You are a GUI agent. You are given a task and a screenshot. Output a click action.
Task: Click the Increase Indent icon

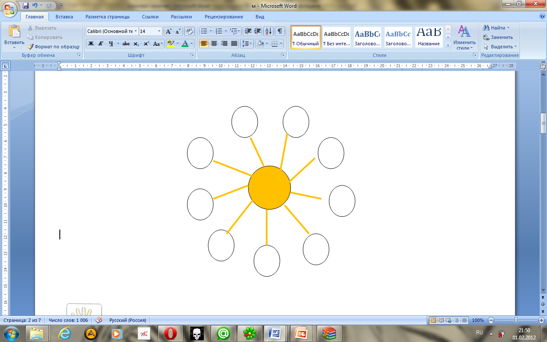pyautogui.click(x=258, y=31)
